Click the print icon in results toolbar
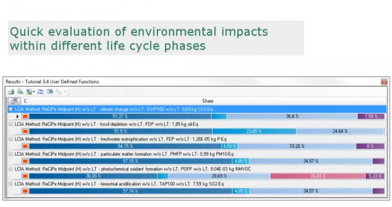 pos(11,92)
